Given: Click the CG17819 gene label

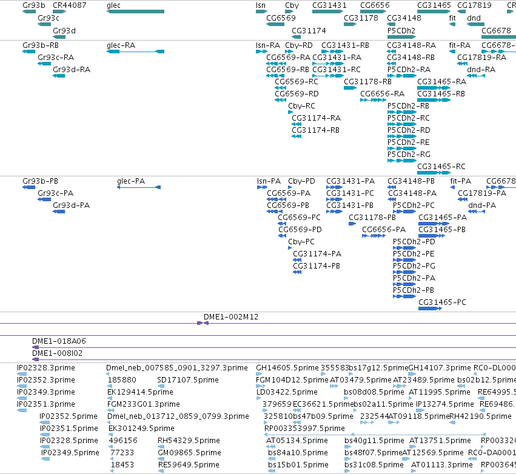Looking at the screenshot, I should (474, 5).
